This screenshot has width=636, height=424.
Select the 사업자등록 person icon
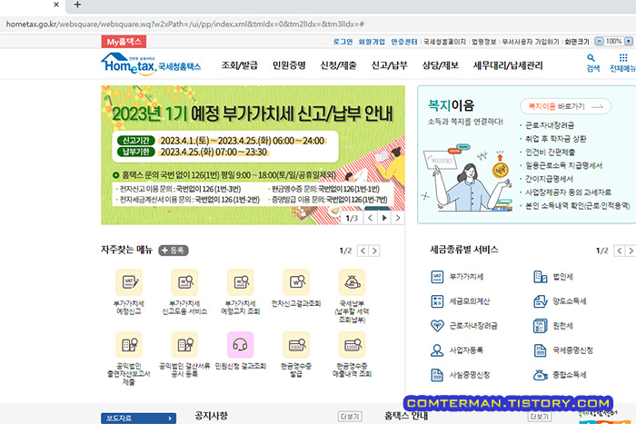pyautogui.click(x=437, y=350)
